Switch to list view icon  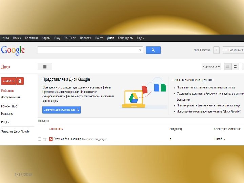point(228,66)
